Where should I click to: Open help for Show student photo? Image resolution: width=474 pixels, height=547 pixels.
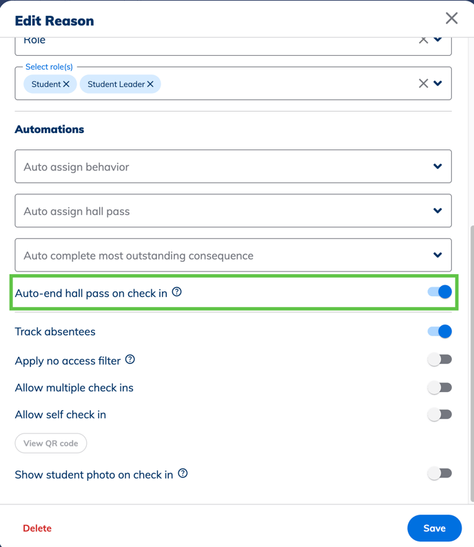(x=183, y=473)
